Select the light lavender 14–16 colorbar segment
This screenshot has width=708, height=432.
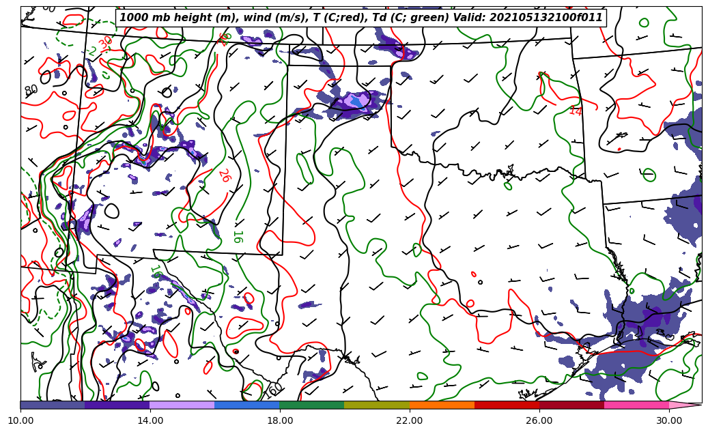[x=182, y=405]
